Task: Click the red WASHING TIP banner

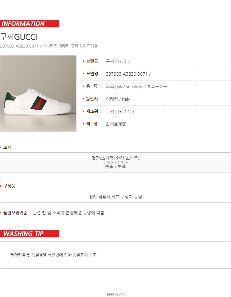Action: click(29, 234)
